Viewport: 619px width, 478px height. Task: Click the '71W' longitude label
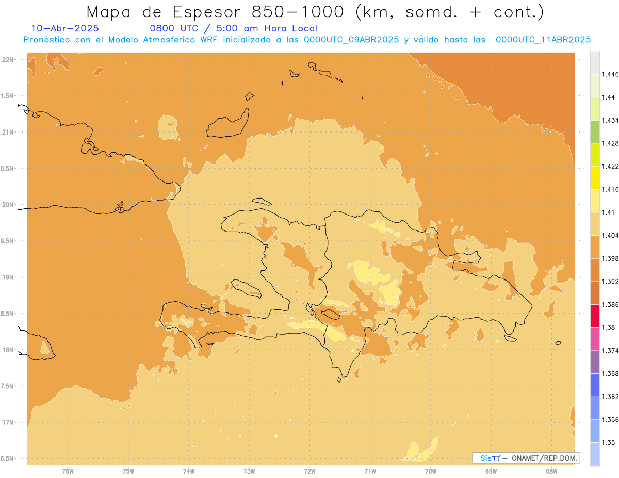pyautogui.click(x=370, y=471)
